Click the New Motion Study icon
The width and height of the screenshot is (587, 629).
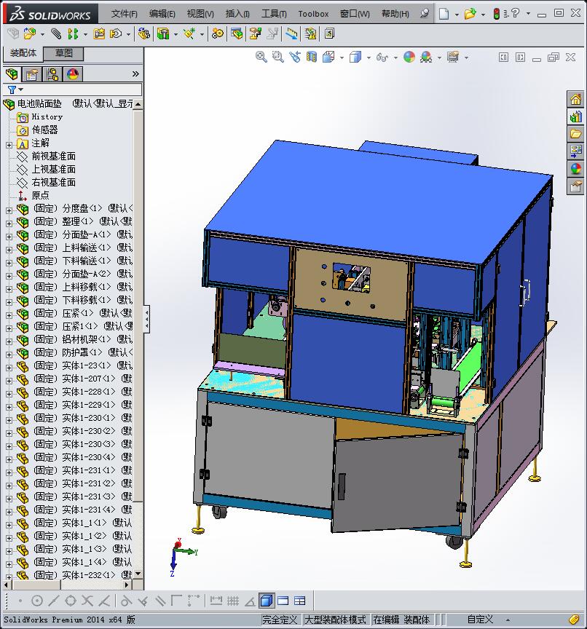218,34
